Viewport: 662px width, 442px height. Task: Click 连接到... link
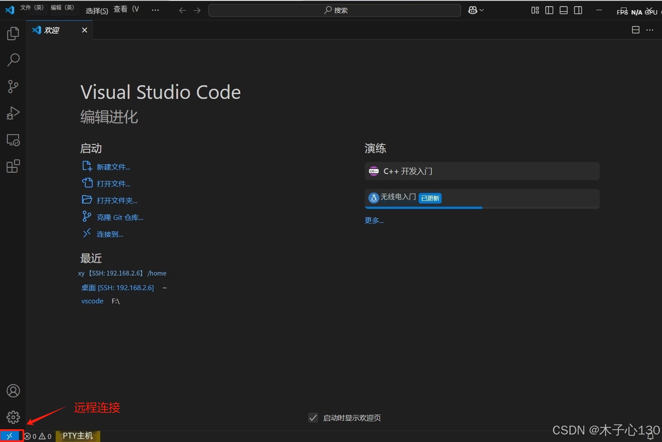(110, 234)
